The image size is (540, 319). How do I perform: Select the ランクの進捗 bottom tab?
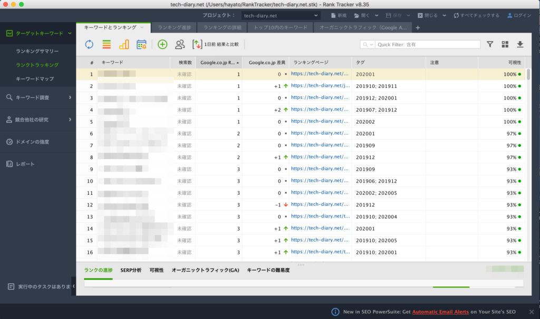pyautogui.click(x=98, y=270)
